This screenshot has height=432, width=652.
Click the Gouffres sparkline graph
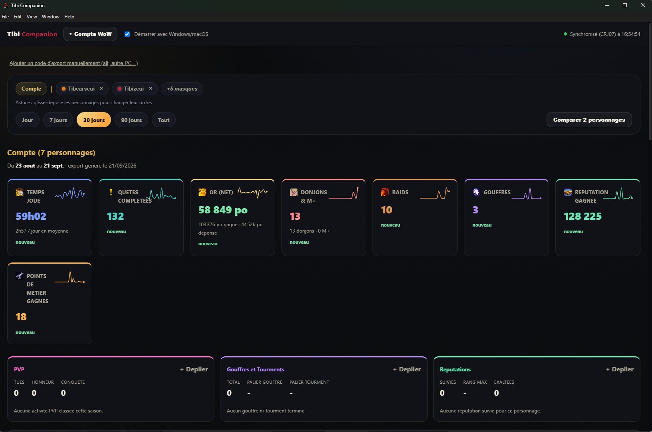click(527, 193)
